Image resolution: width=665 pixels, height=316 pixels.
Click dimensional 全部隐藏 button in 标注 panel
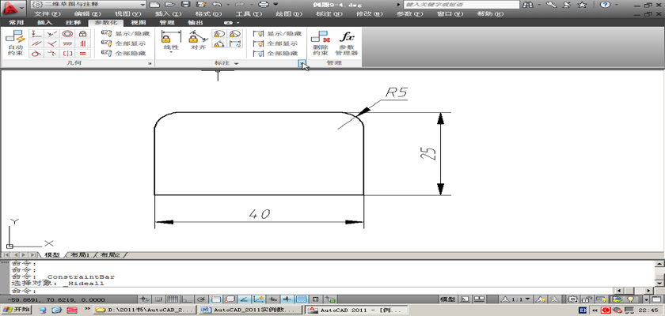[275, 53]
